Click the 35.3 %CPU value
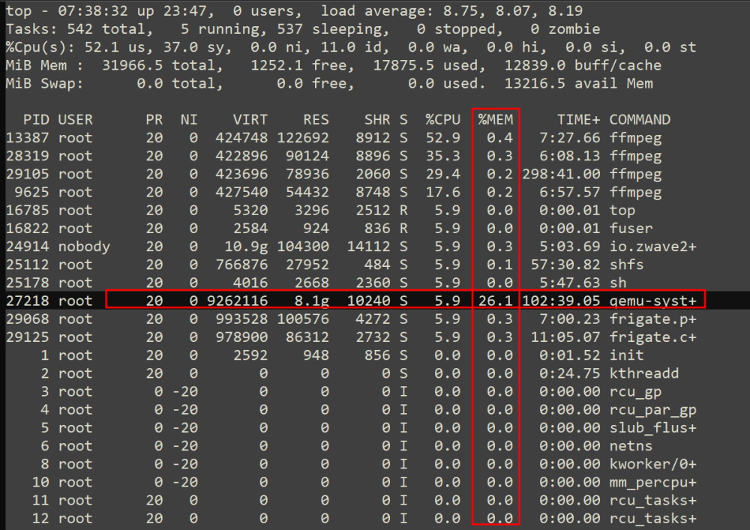Image resolution: width=750 pixels, height=530 pixels. point(443,156)
